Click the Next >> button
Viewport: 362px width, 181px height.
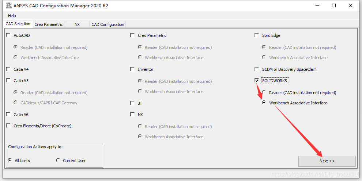[x=327, y=161]
